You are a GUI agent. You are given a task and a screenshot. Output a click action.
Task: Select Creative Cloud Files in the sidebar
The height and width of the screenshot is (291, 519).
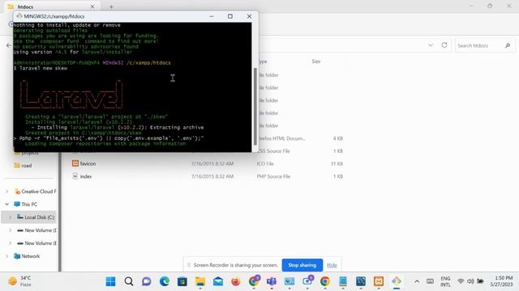click(38, 192)
